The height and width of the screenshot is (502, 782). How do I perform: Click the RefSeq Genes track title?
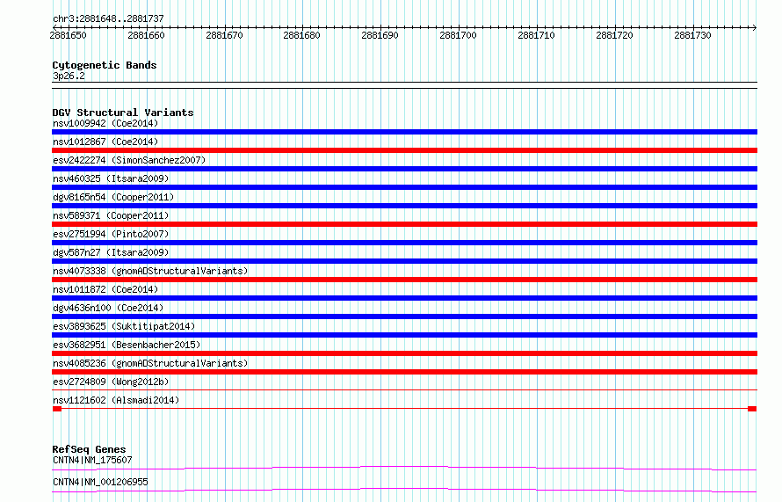click(x=89, y=449)
